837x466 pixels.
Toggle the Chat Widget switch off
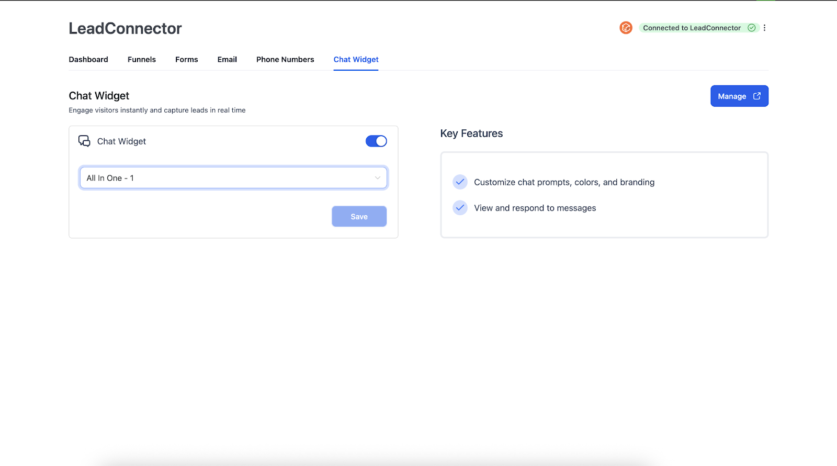tap(376, 141)
